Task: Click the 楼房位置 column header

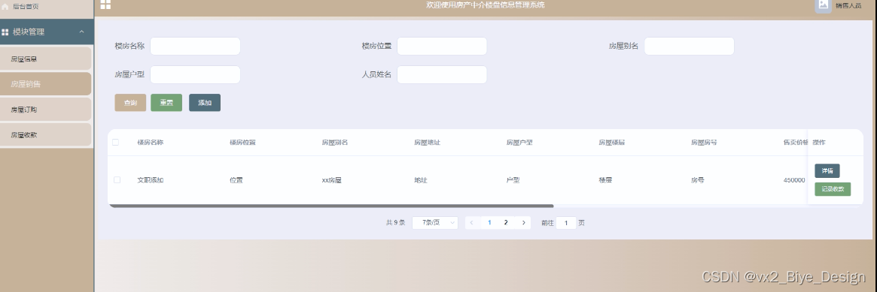Action: [x=242, y=143]
